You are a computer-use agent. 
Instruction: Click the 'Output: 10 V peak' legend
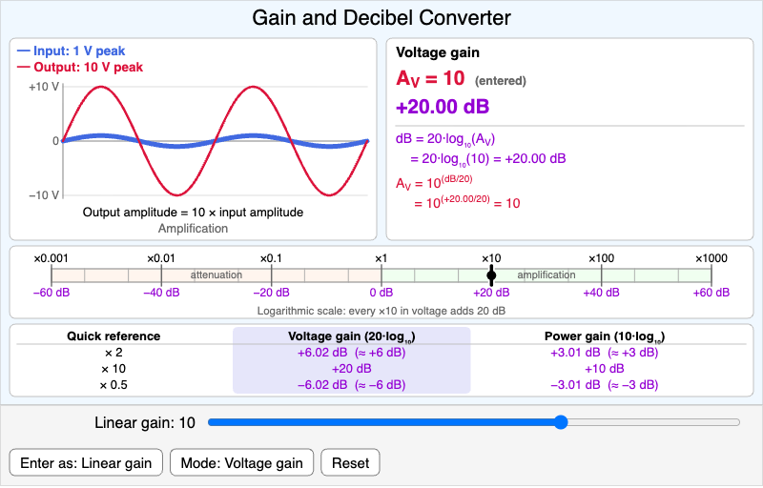(x=80, y=67)
